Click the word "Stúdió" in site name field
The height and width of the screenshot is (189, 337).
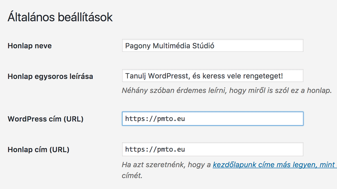pos(203,46)
